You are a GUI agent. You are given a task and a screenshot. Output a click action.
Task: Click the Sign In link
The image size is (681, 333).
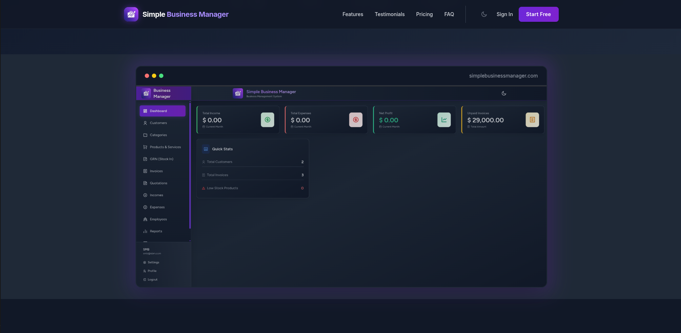click(504, 14)
